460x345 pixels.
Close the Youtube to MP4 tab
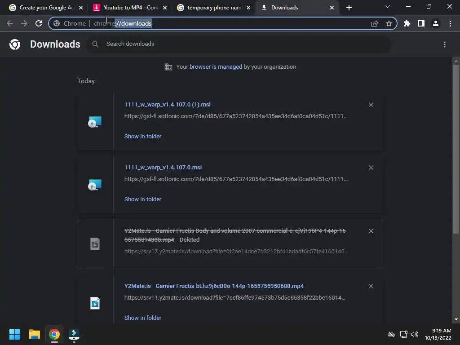pyautogui.click(x=165, y=8)
